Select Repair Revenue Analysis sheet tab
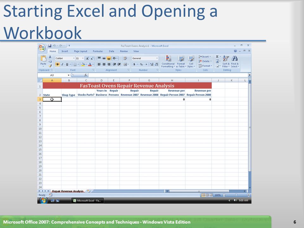Image resolution: width=304 pixels, height=228 pixels. click(x=68, y=191)
